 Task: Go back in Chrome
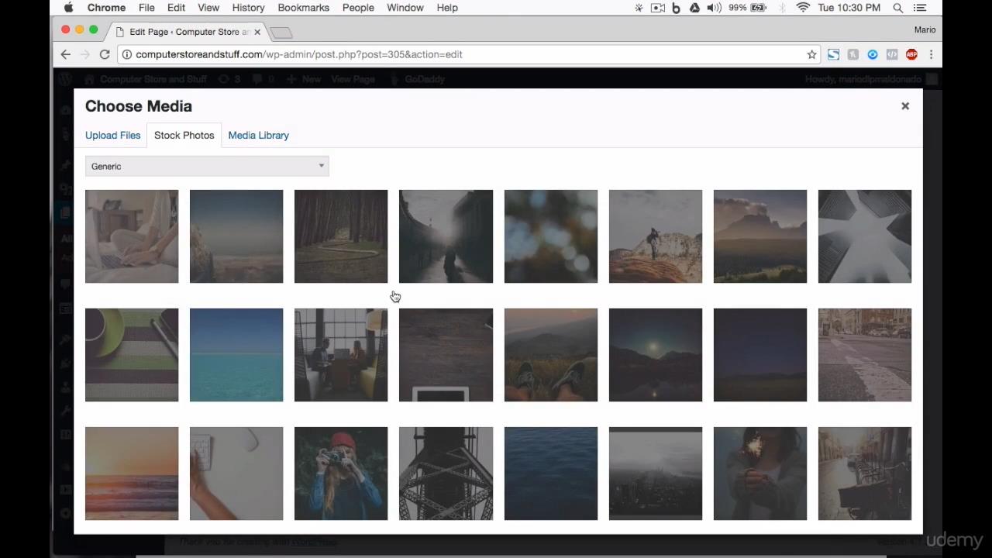tap(66, 54)
